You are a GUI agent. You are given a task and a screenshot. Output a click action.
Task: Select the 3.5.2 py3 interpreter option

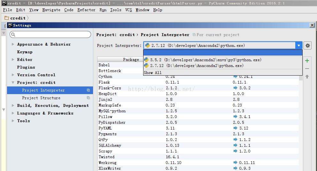pos(223,60)
